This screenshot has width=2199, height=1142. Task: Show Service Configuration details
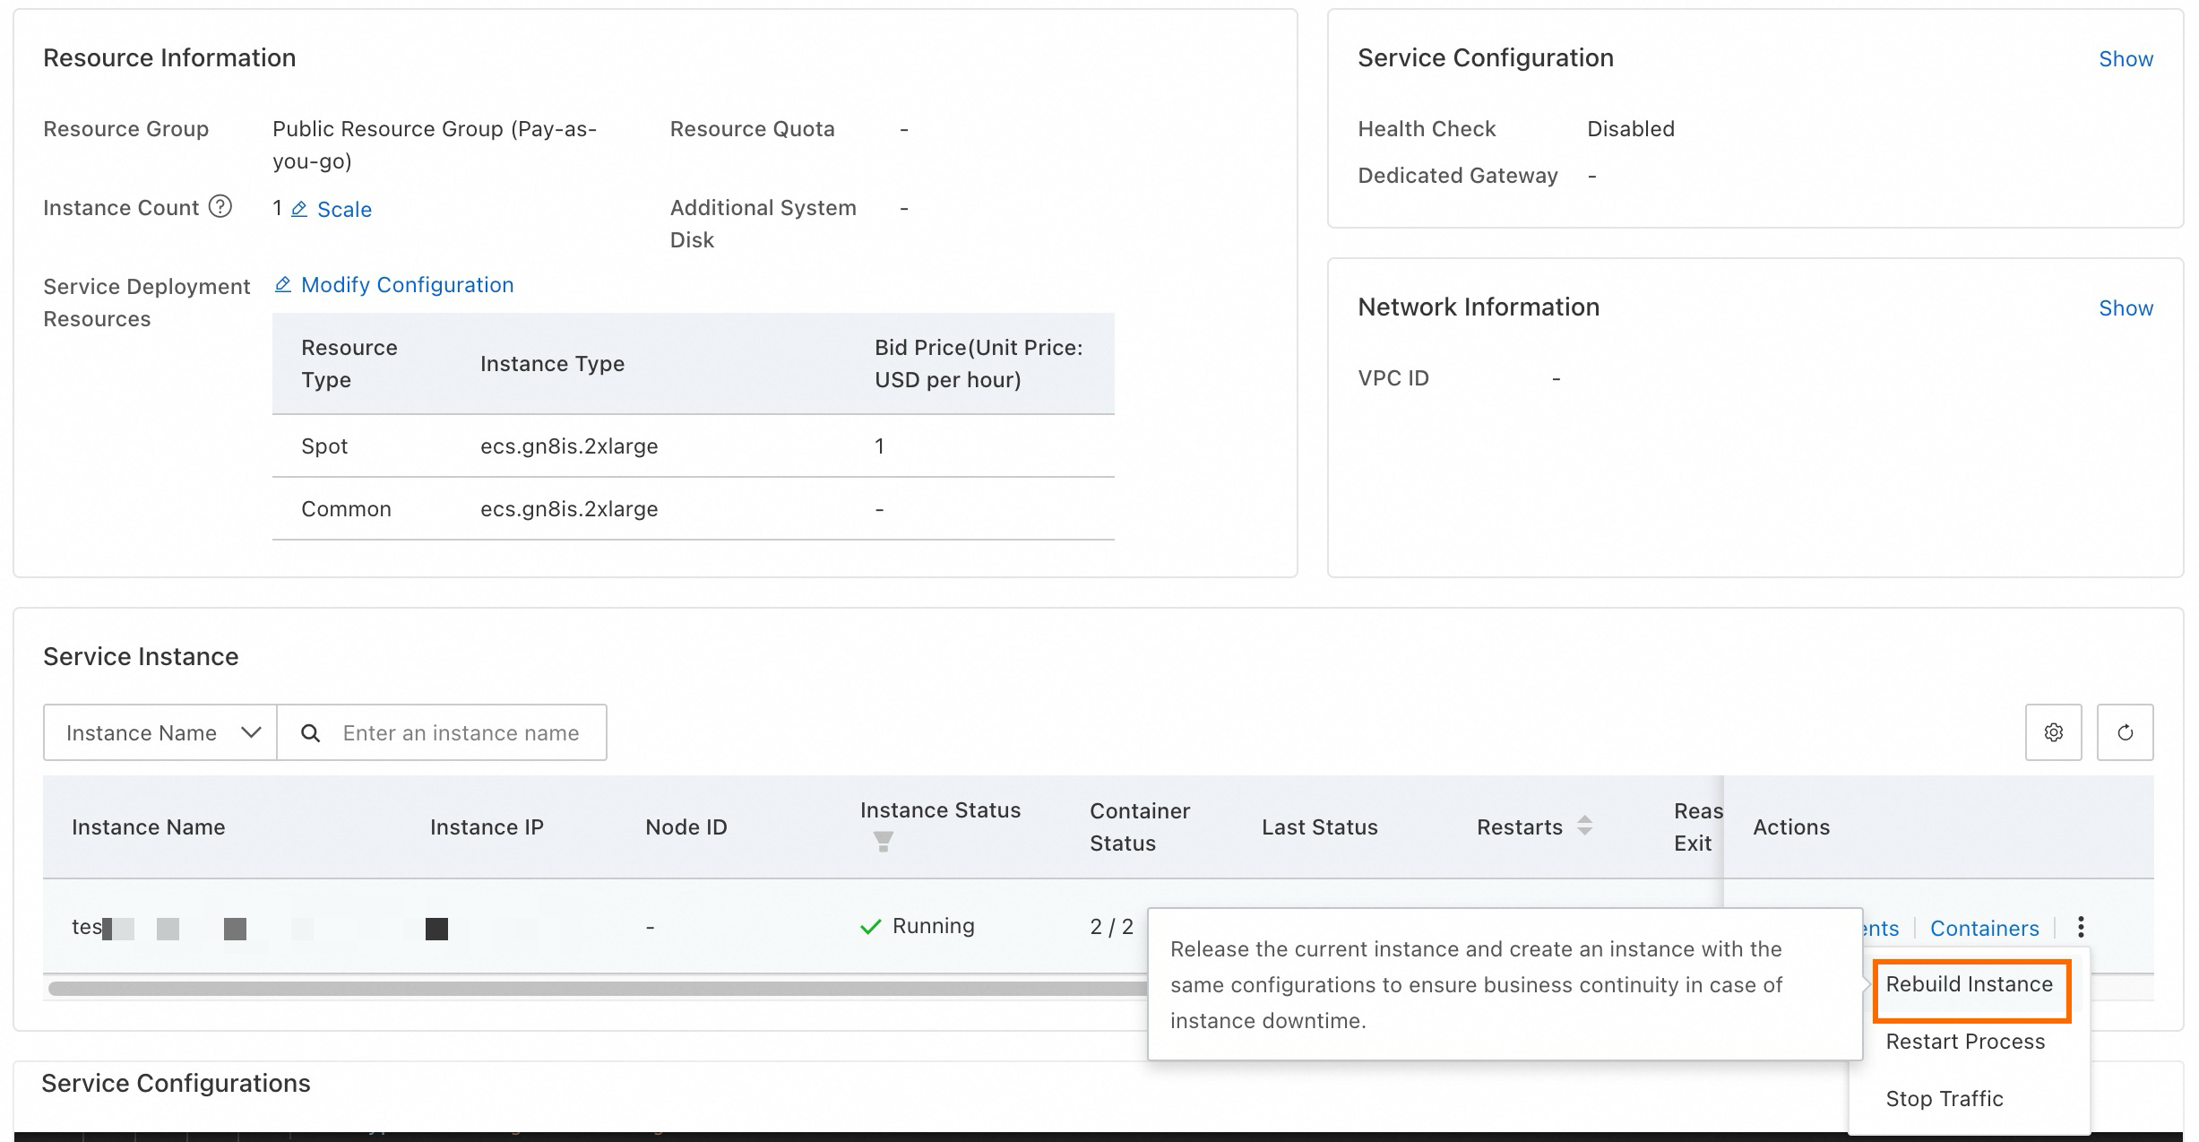click(x=2126, y=59)
